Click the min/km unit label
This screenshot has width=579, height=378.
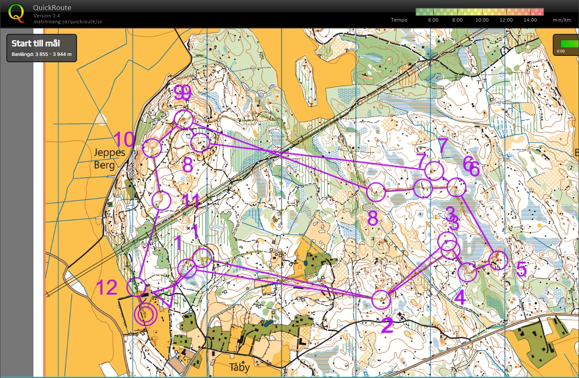[561, 20]
